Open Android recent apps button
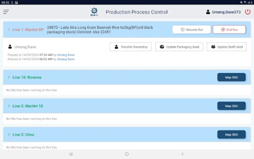254x159 pixels. (x=71, y=154)
